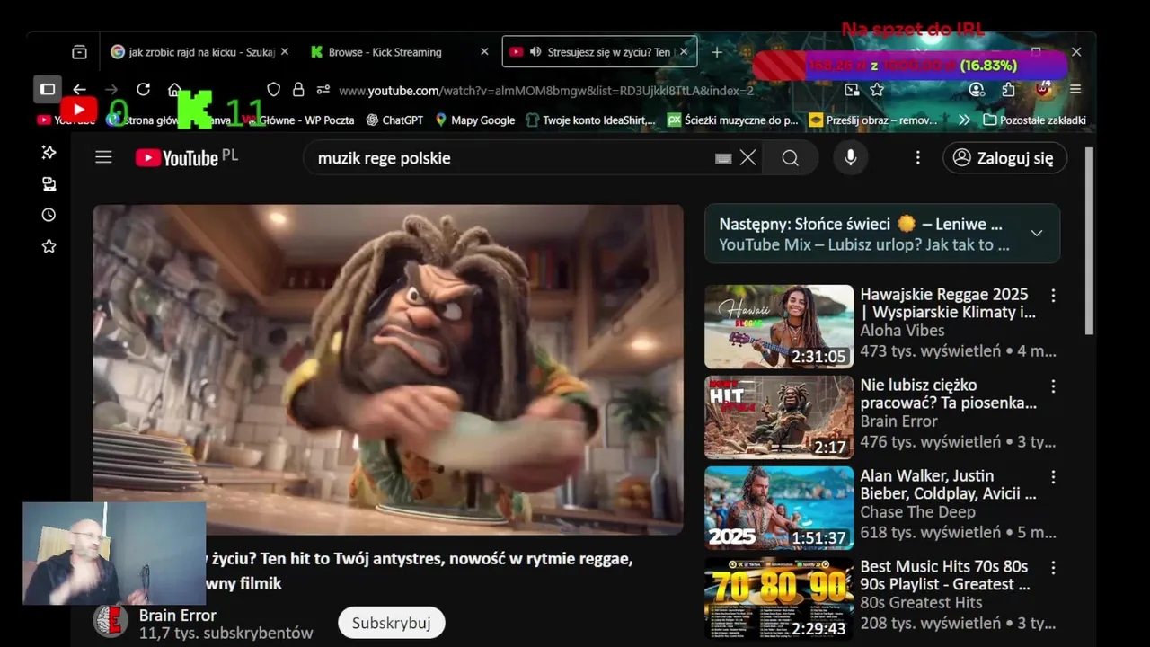This screenshot has height=647, width=1150.
Task: Open options for Nie lubisz ciężko pracować video
Action: pyautogui.click(x=1053, y=386)
